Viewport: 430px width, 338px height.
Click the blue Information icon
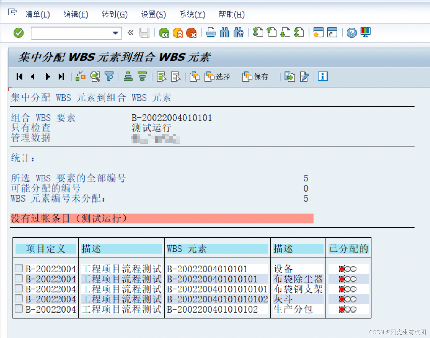(322, 76)
